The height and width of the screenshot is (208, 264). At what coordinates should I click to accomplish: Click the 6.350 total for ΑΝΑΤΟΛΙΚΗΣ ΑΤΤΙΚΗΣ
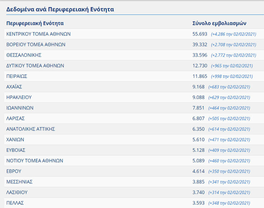(x=199, y=129)
